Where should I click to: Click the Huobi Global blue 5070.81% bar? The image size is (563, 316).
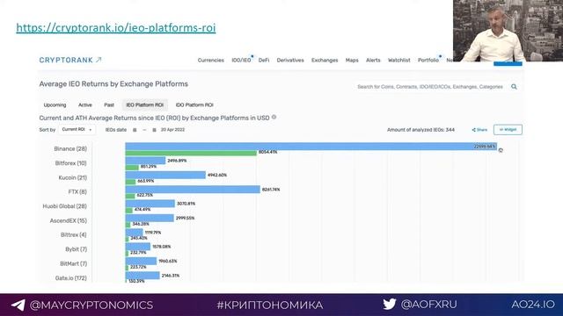pos(150,204)
